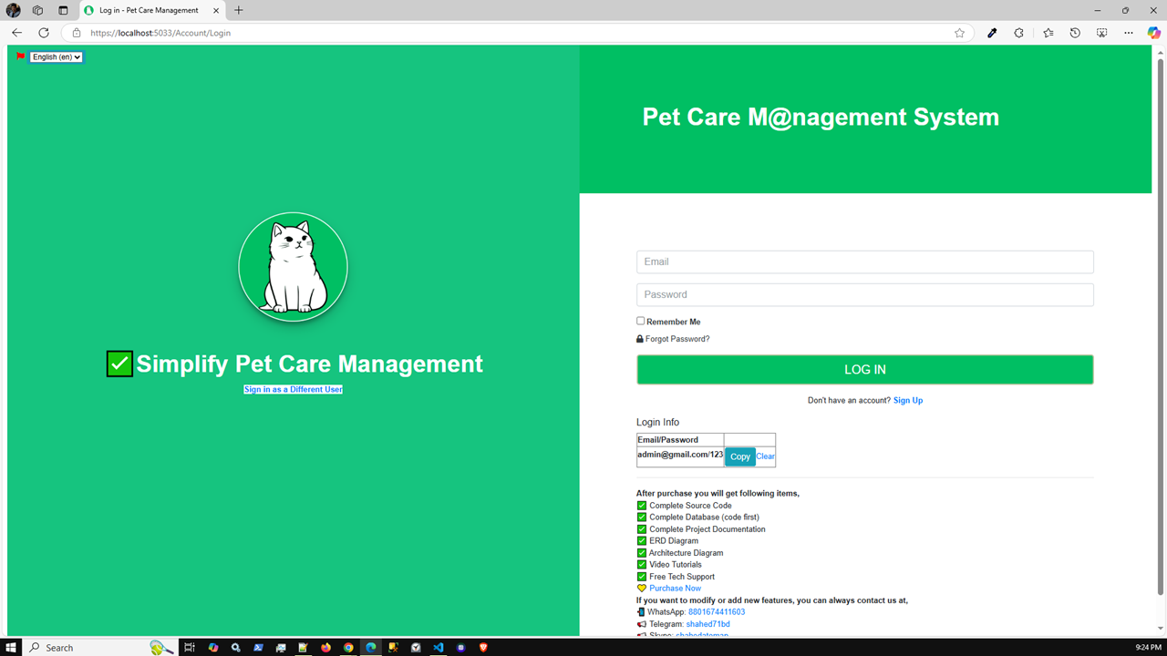Screen dimensions: 1167x656
Task: Open the English (en) language dropdown
Action: point(56,56)
